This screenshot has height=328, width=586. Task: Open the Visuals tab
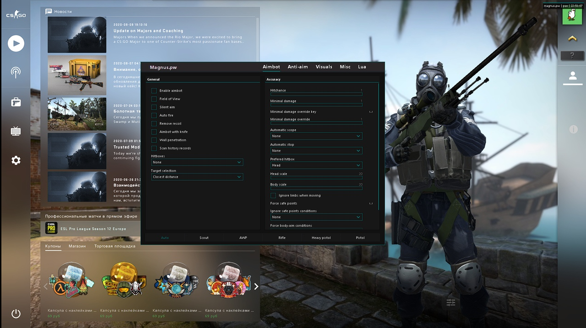pos(324,67)
